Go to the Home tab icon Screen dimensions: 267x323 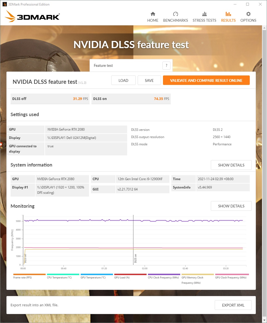(x=153, y=14)
